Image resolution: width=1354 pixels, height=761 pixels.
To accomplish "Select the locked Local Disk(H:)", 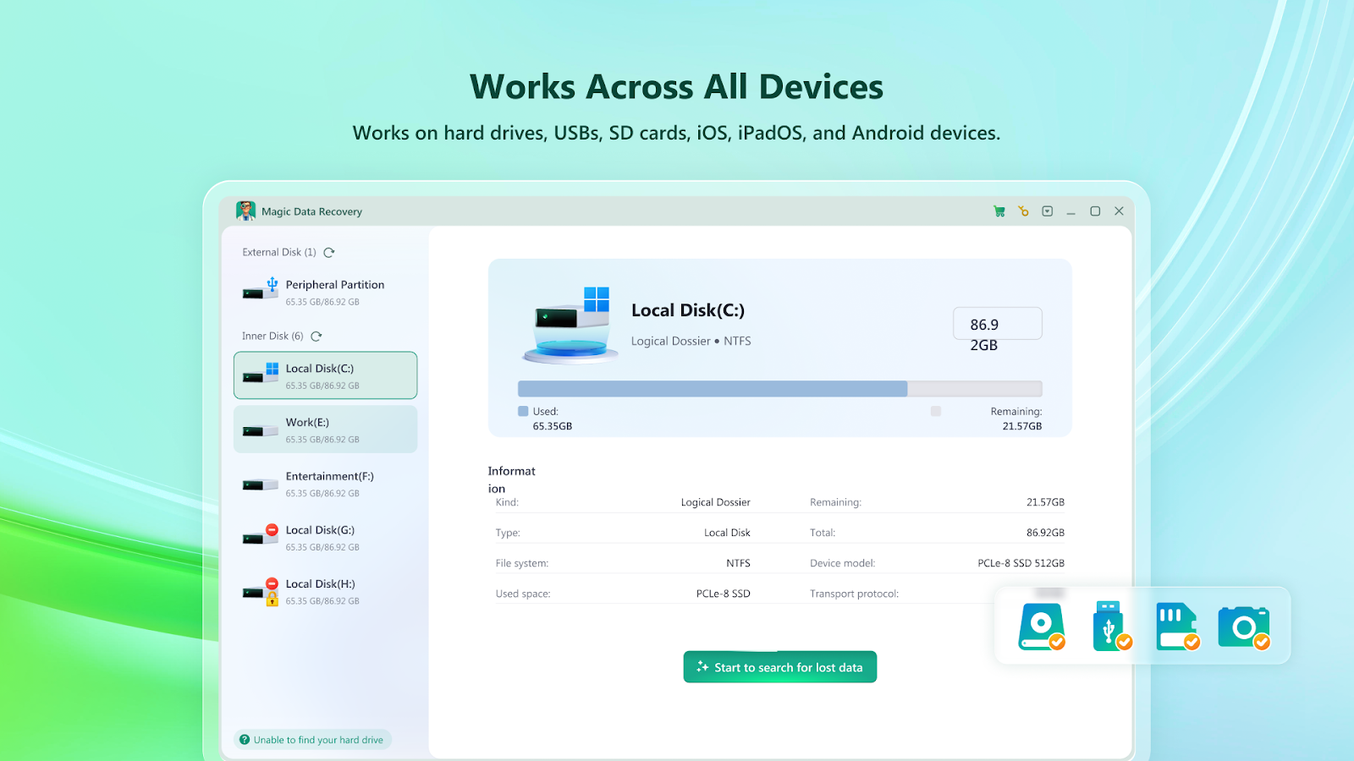I will [x=325, y=592].
